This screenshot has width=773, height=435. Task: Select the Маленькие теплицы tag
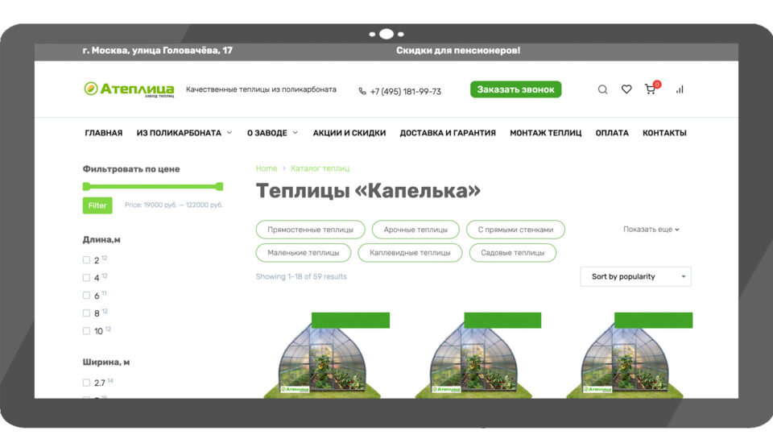pyautogui.click(x=304, y=253)
